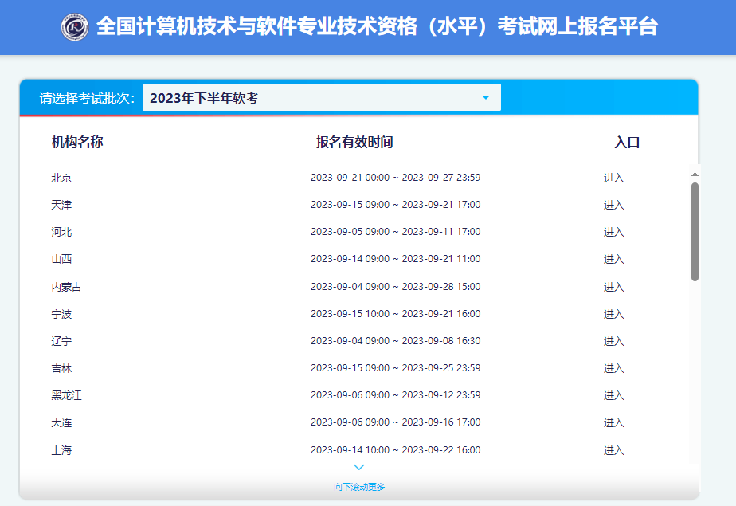This screenshot has height=506, width=736.
Task: Click 进入 for 黑龙江
Action: coord(614,395)
